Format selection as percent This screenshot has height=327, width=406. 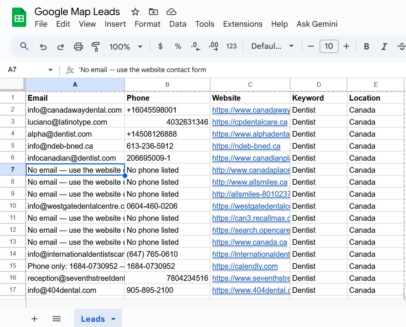point(177,46)
